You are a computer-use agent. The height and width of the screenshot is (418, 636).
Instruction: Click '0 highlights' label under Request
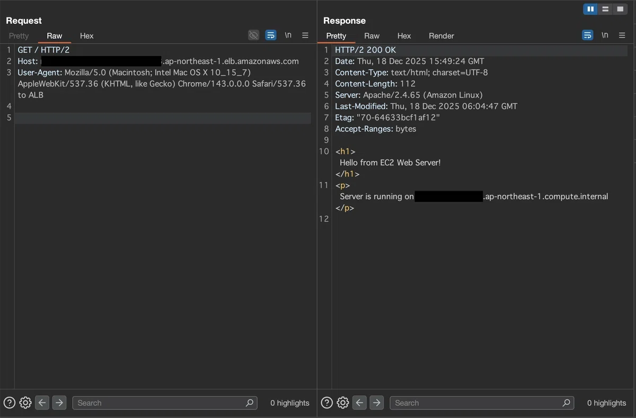pyautogui.click(x=290, y=403)
